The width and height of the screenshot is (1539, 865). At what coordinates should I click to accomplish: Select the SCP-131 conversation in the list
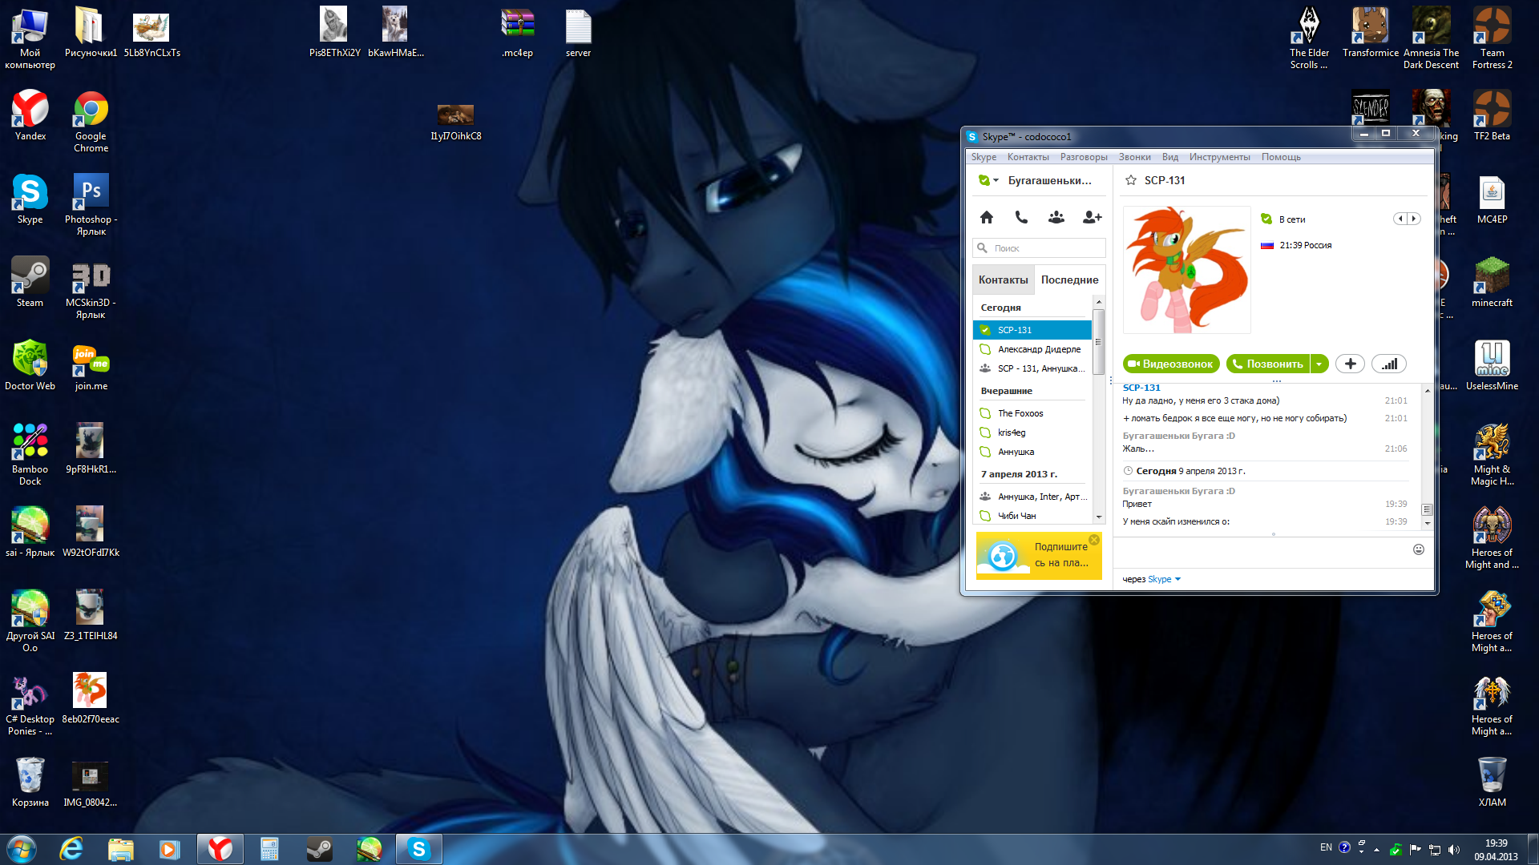[x=1032, y=330]
